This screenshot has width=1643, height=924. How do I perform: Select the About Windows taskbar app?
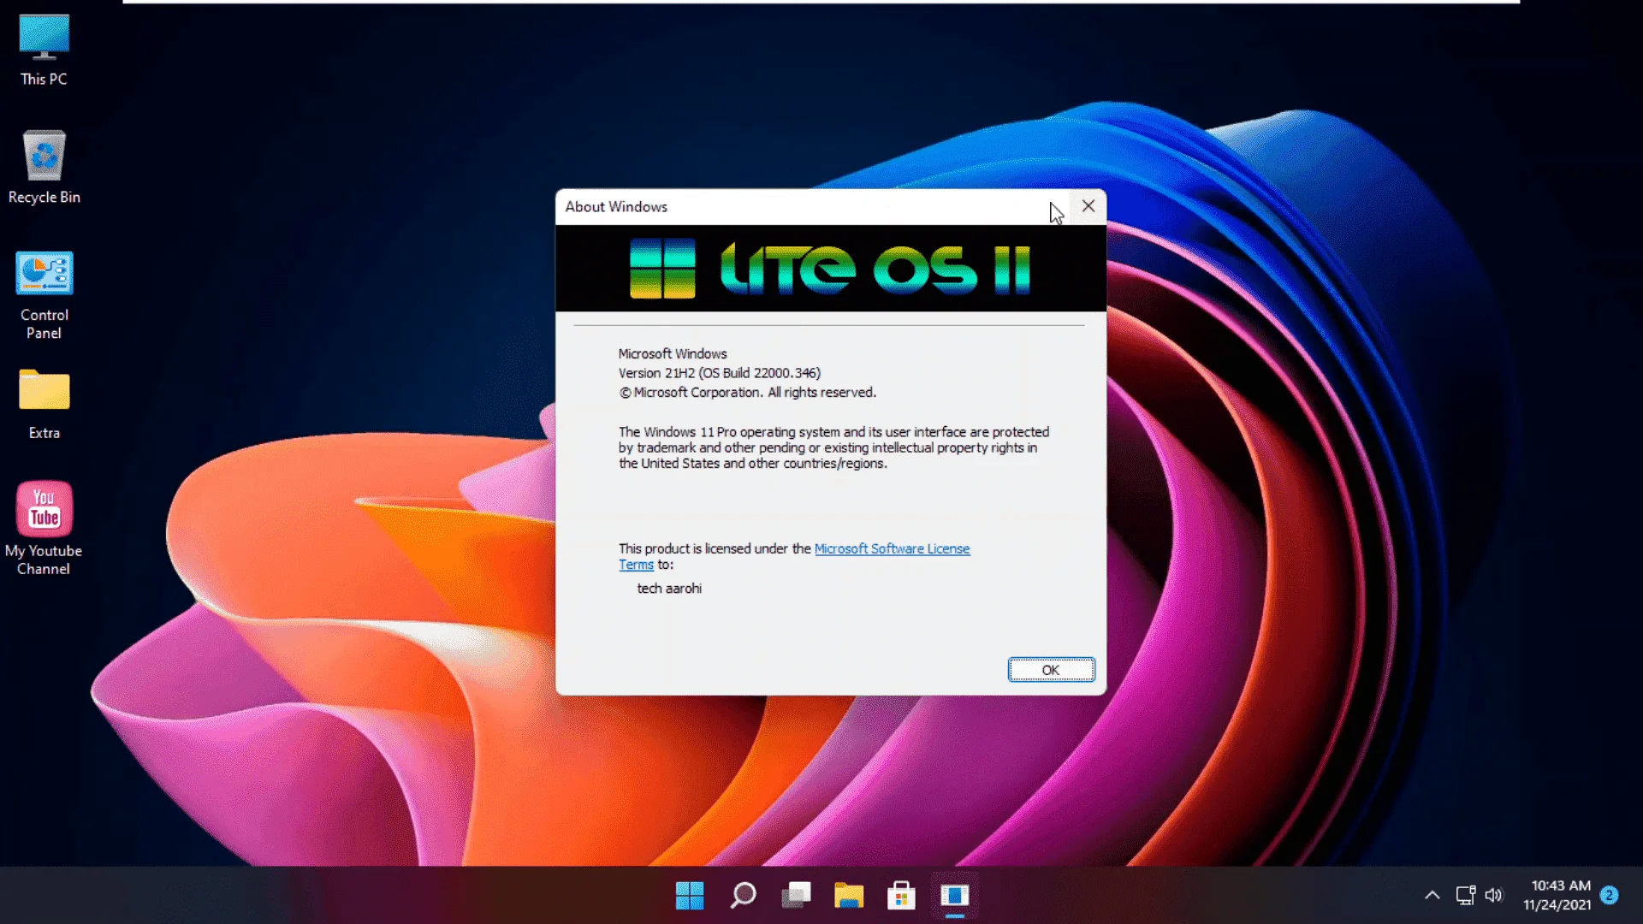954,896
